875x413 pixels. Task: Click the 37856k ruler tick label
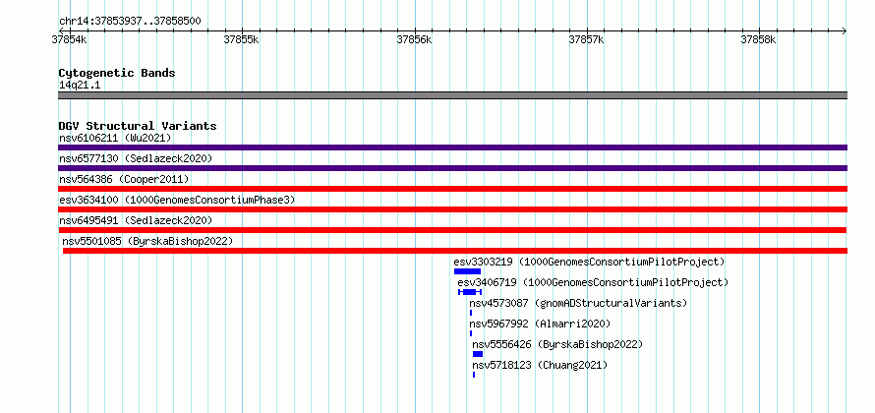pyautogui.click(x=415, y=39)
